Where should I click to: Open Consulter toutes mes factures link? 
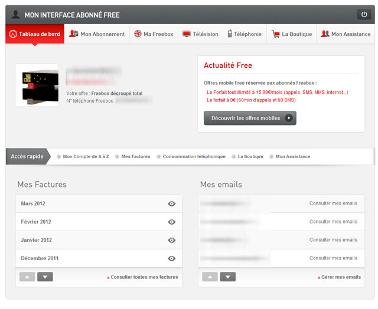pos(144,277)
